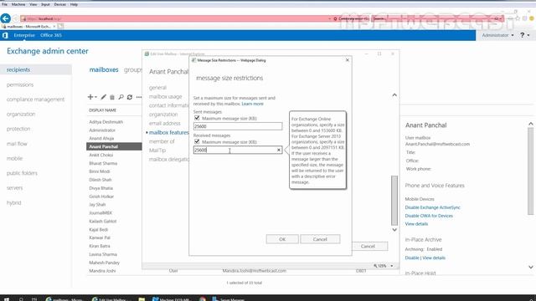536x301 pixels.
Task: Open the Administrator account dropdown
Action: pyautogui.click(x=497, y=35)
